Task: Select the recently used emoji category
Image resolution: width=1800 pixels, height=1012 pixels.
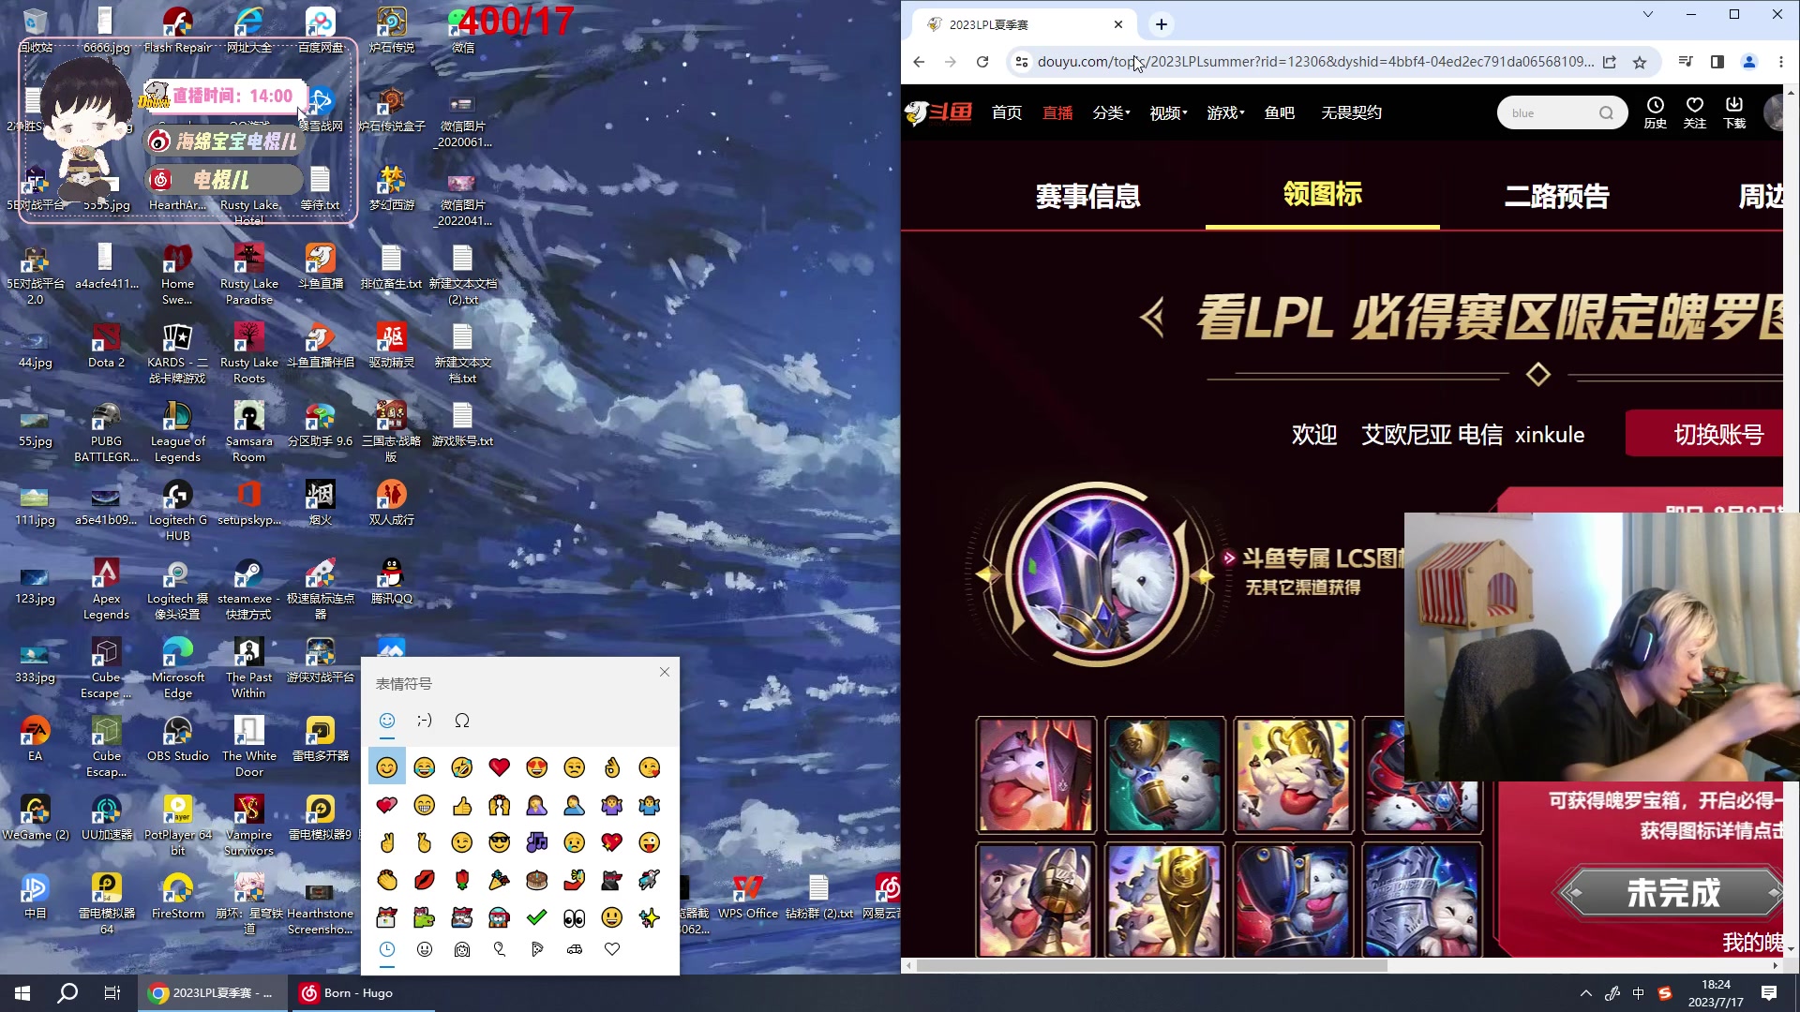Action: (x=386, y=949)
